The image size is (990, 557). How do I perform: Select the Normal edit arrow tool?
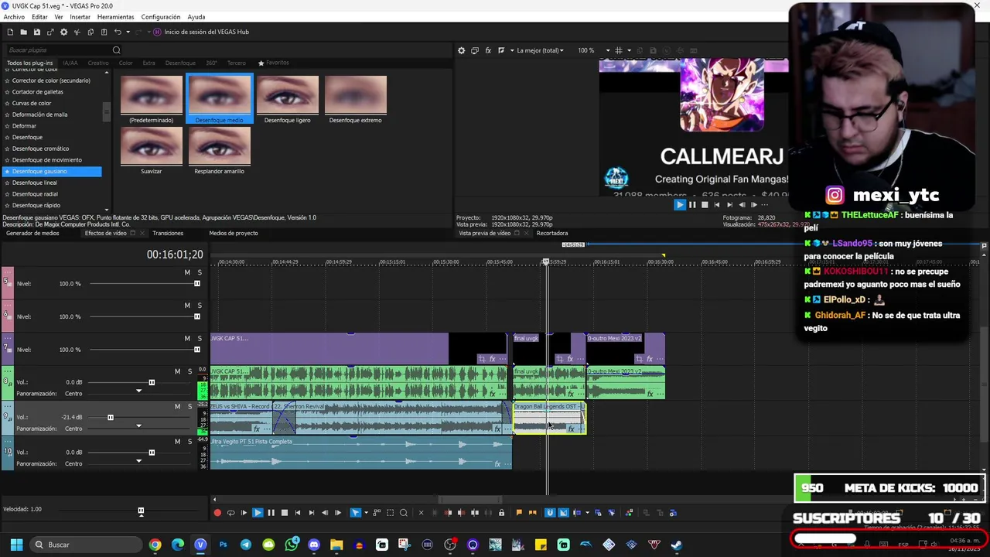click(x=356, y=512)
